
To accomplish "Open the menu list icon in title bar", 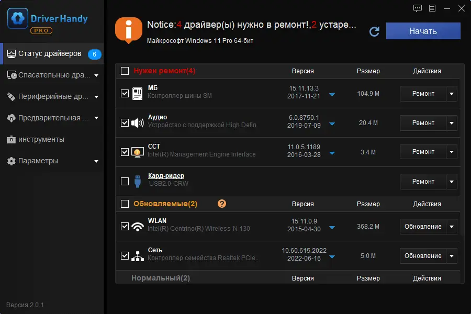I will pos(432,8).
